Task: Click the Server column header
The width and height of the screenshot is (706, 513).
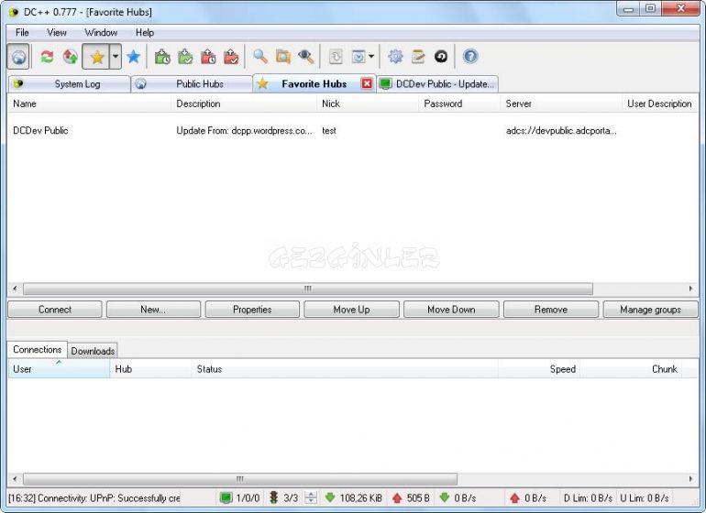Action: [x=561, y=104]
